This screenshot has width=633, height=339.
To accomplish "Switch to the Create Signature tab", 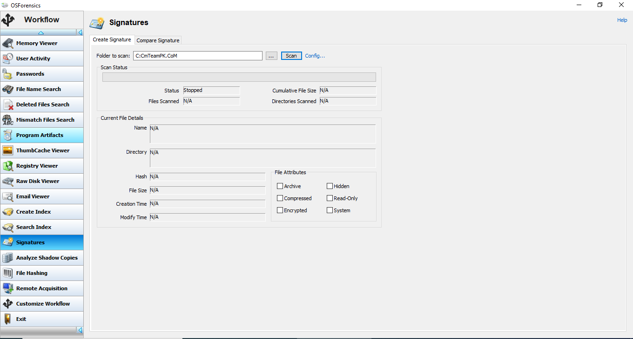I will tap(112, 40).
